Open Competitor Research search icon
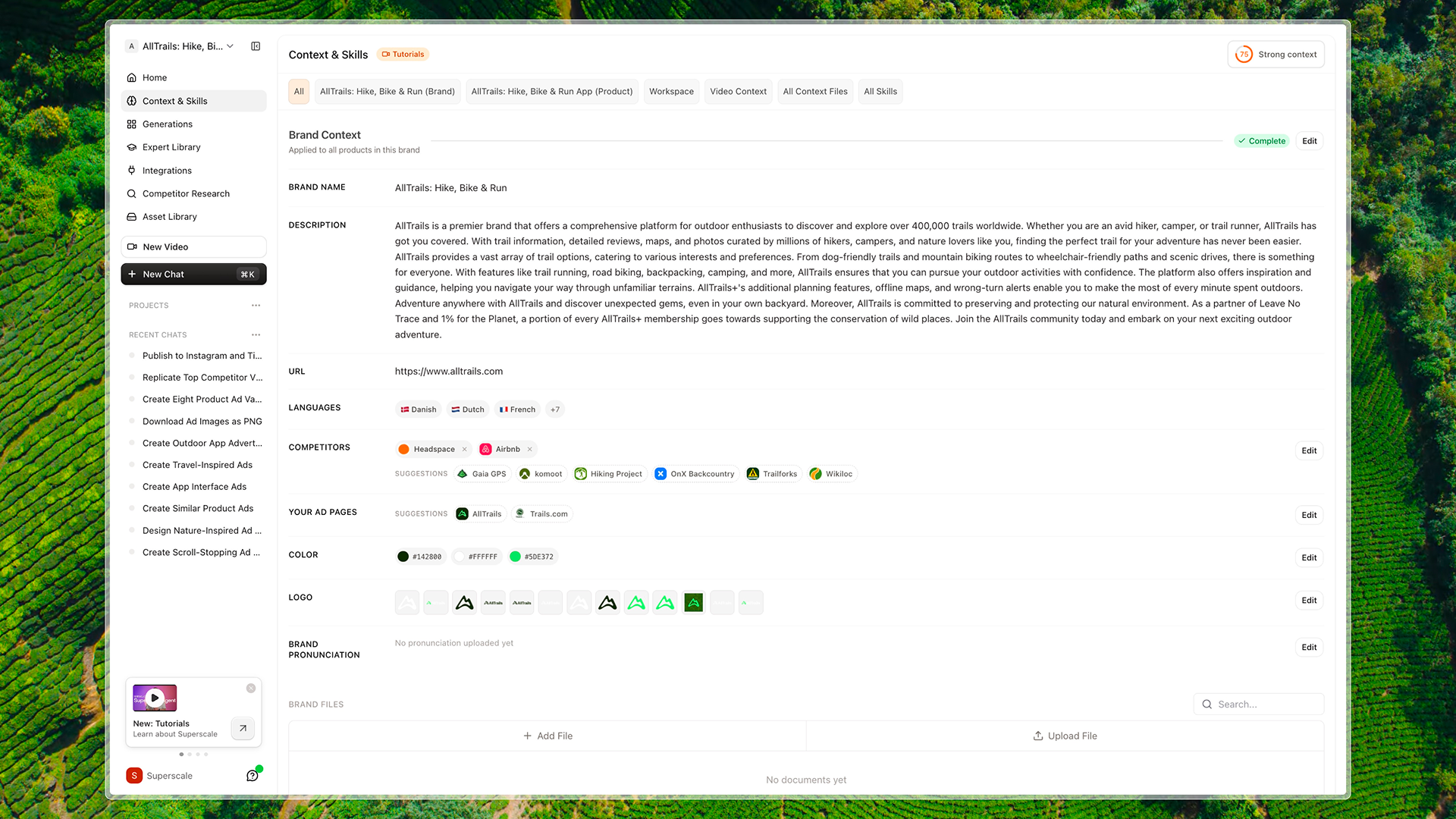This screenshot has width=1456, height=819. point(132,193)
